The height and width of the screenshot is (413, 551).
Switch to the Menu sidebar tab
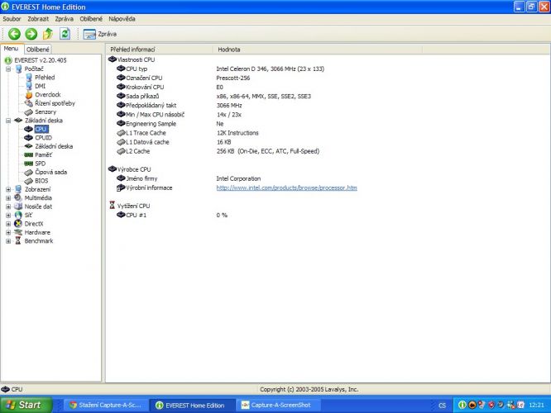(x=12, y=49)
